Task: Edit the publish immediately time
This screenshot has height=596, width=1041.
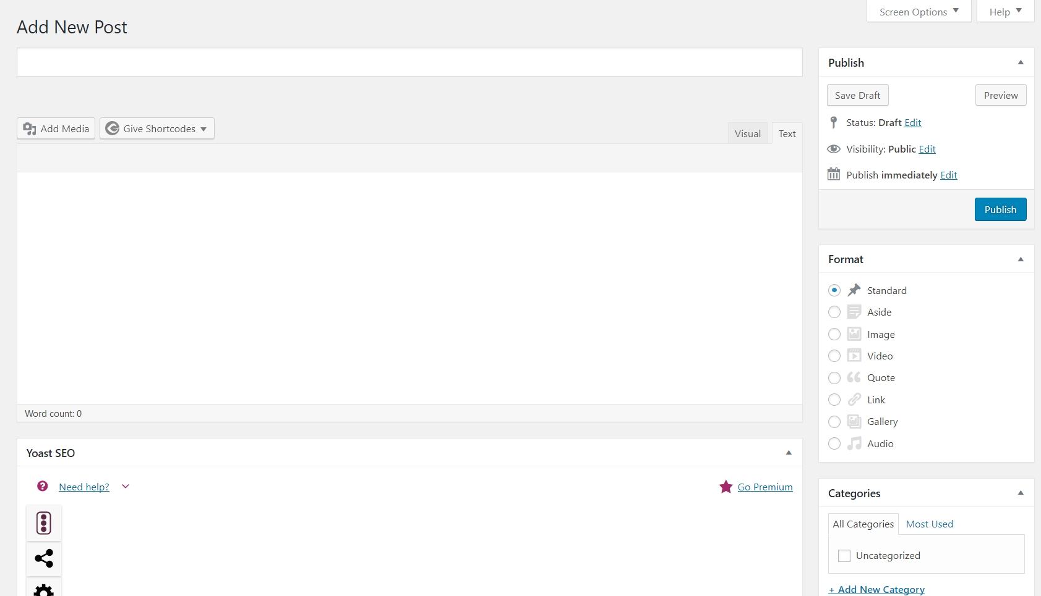Action: pos(949,175)
